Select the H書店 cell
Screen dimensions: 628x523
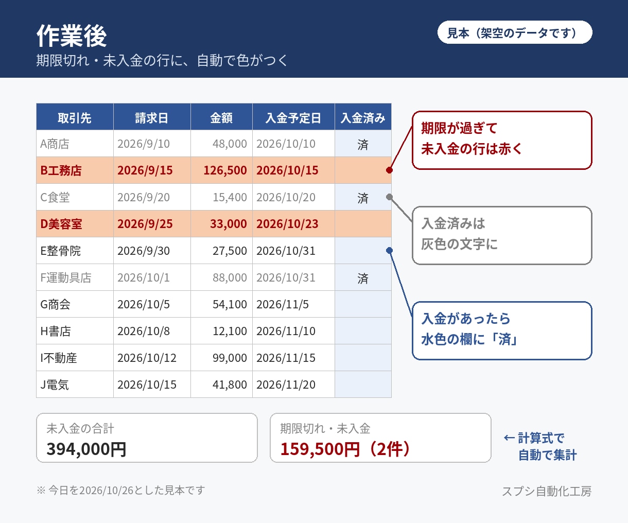pyautogui.click(x=75, y=331)
